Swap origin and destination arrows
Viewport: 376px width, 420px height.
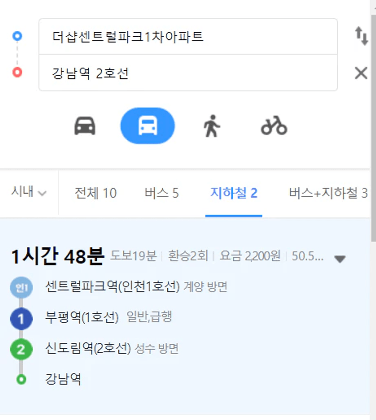[x=361, y=36]
